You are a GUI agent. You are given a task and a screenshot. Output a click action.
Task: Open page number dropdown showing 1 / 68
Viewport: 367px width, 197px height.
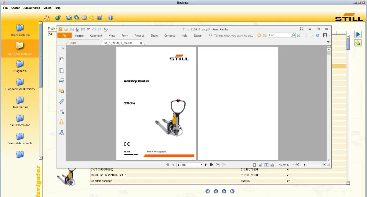click(x=201, y=165)
